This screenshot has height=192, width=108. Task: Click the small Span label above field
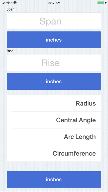(x=10, y=9)
